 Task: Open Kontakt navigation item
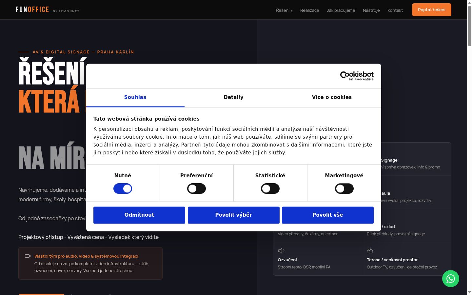tap(395, 10)
